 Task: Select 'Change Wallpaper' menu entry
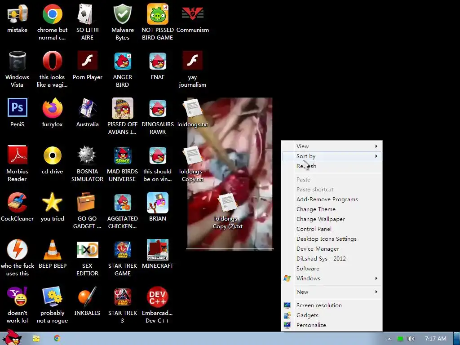(x=332, y=219)
